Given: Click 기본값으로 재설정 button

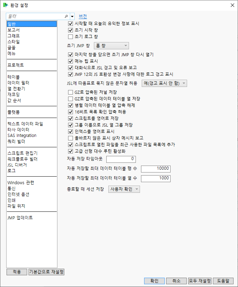Looking at the screenshot, I should (46, 272).
